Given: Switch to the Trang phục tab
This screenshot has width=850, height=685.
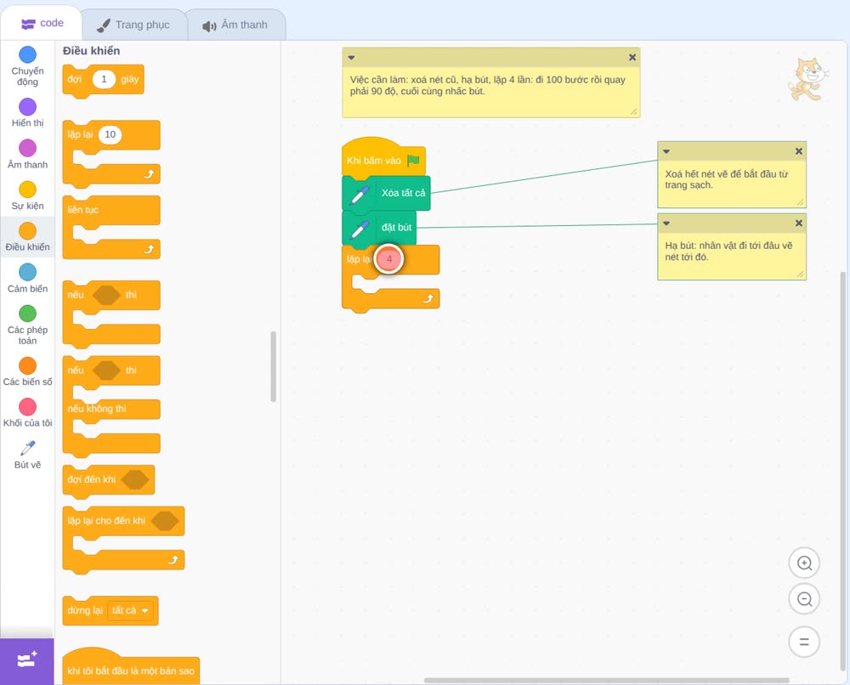Looking at the screenshot, I should [x=133, y=25].
